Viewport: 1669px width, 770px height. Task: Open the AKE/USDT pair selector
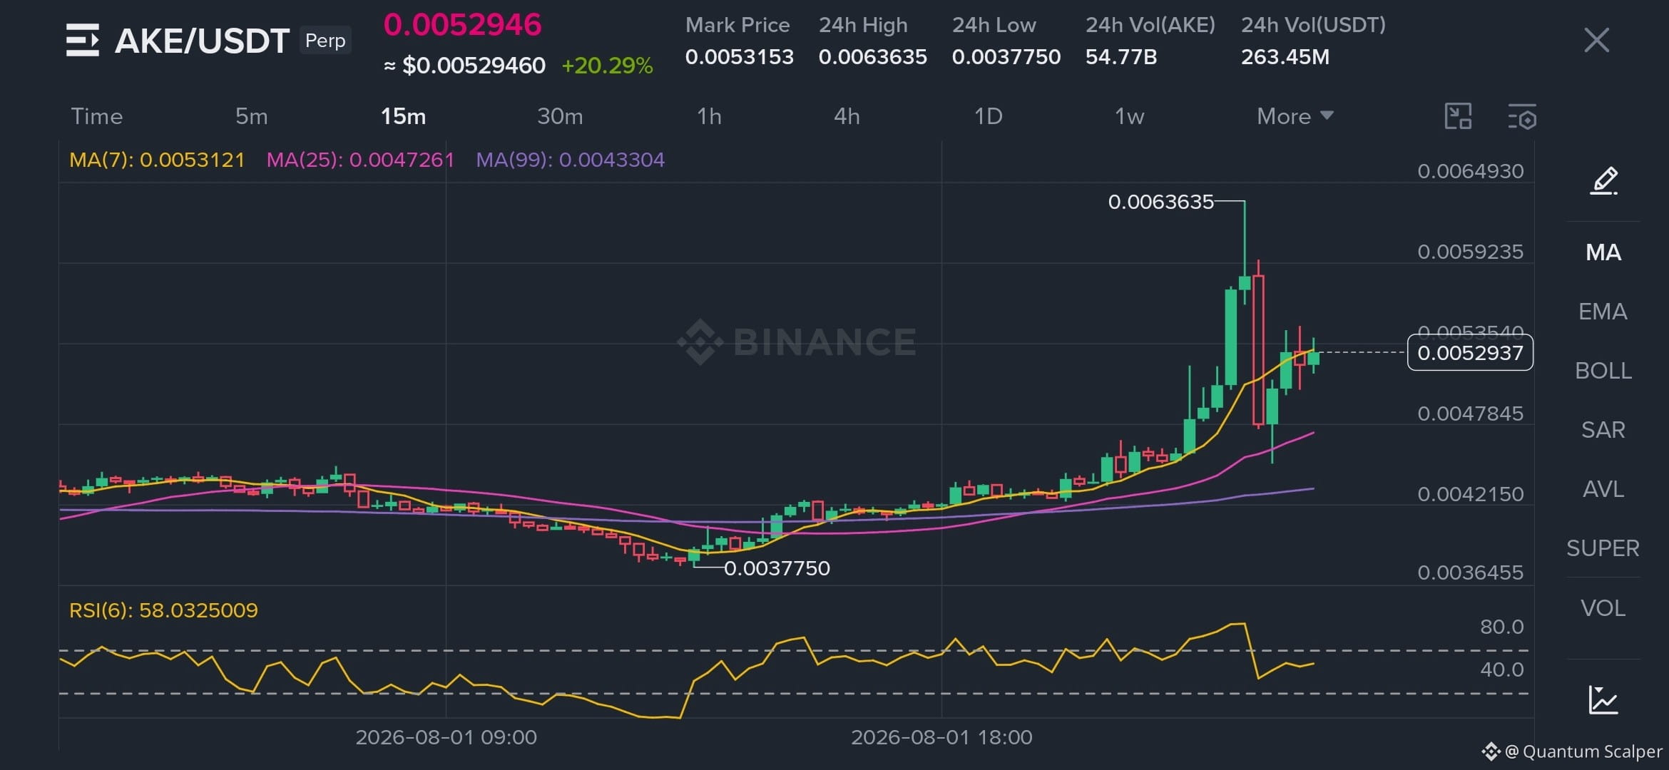click(x=202, y=41)
